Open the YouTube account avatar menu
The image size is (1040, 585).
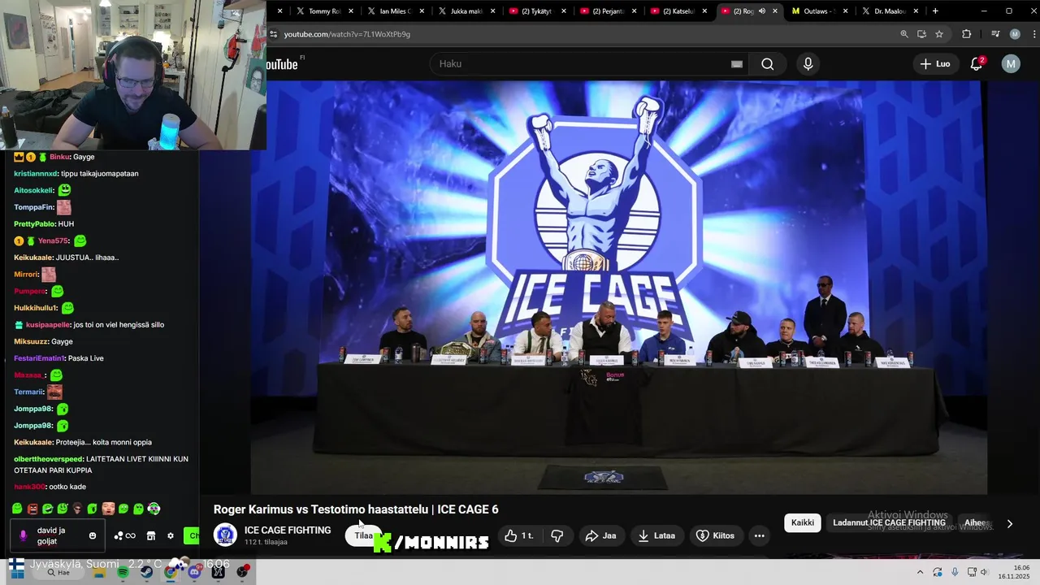coord(1010,64)
